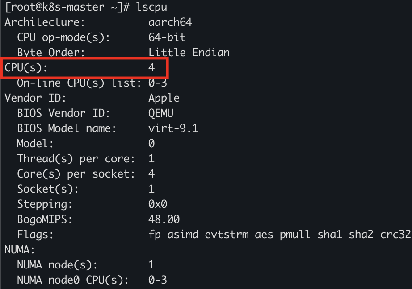Viewport: 412px width, 289px height.
Task: Click the NUMA node(s) label
Action: [57, 265]
